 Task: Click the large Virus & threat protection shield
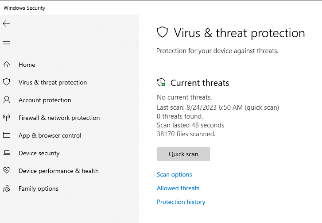click(x=163, y=32)
